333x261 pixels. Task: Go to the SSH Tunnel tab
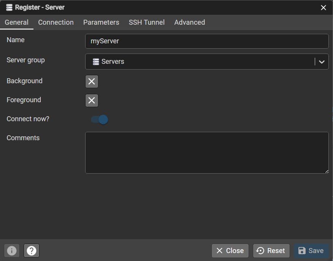click(x=146, y=22)
